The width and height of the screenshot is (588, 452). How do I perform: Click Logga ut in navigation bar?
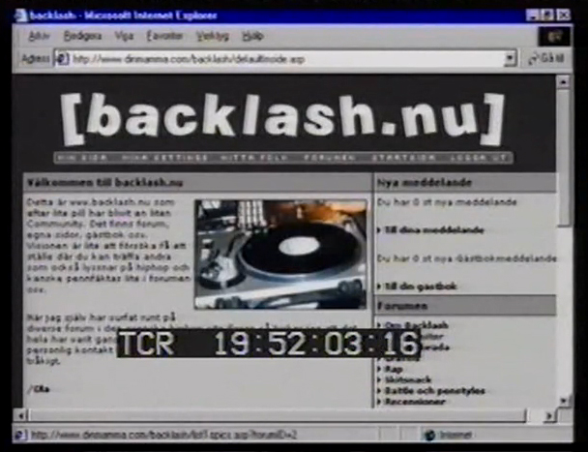480,158
